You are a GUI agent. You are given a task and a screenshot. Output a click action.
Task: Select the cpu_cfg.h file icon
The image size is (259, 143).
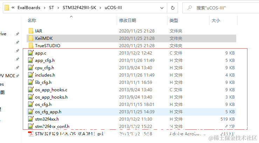point(31,68)
